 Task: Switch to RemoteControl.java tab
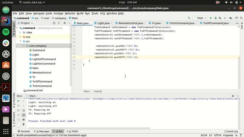pyautogui.click(x=130, y=23)
